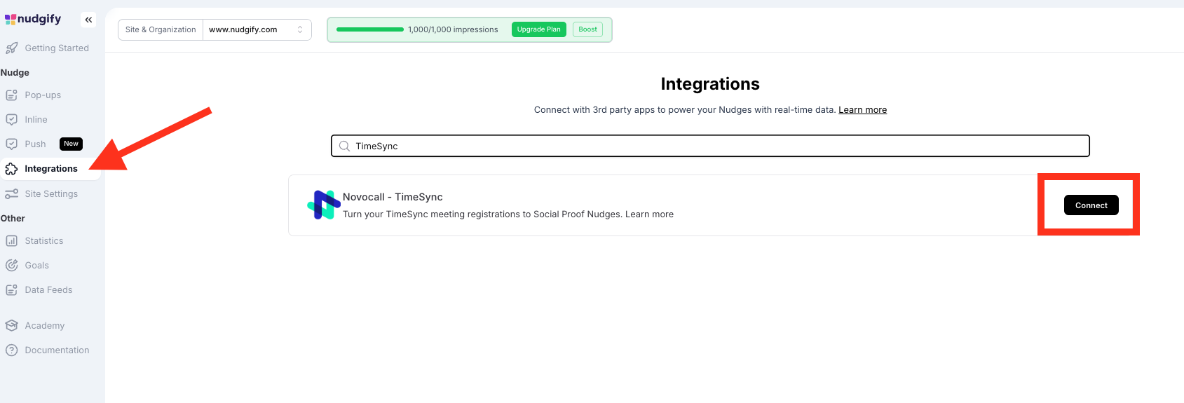Click the Academy graduation cap icon
The image size is (1184, 403).
tap(11, 326)
